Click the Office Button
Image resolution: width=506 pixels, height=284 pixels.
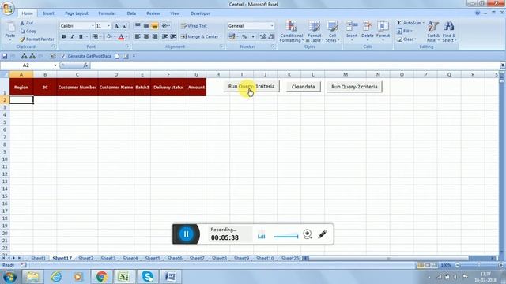coord(8,8)
